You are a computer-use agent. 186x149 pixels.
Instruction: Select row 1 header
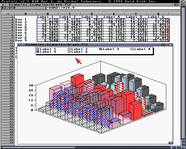pos(8,17)
